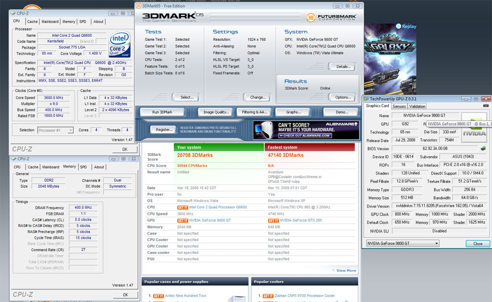This screenshot has height=302, width=492.
Task: Click Driver Version field in GPU-Z
Action: tap(439, 206)
